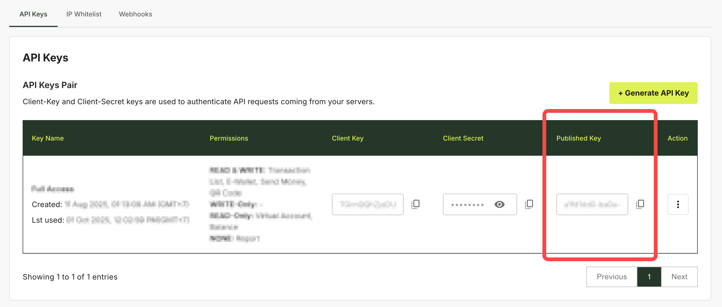Go to the Previous page
The height and width of the screenshot is (307, 722).
coord(611,277)
